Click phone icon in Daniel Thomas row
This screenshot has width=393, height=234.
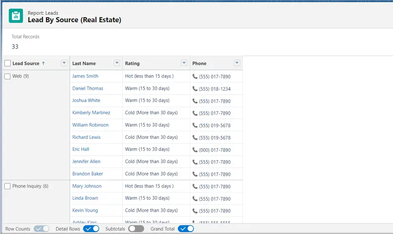coord(195,88)
